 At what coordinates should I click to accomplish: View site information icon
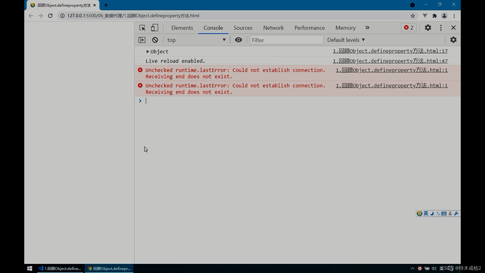pyautogui.click(x=62, y=16)
